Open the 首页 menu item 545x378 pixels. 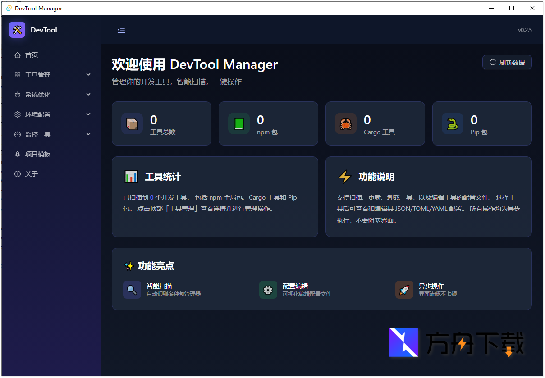pyautogui.click(x=31, y=55)
